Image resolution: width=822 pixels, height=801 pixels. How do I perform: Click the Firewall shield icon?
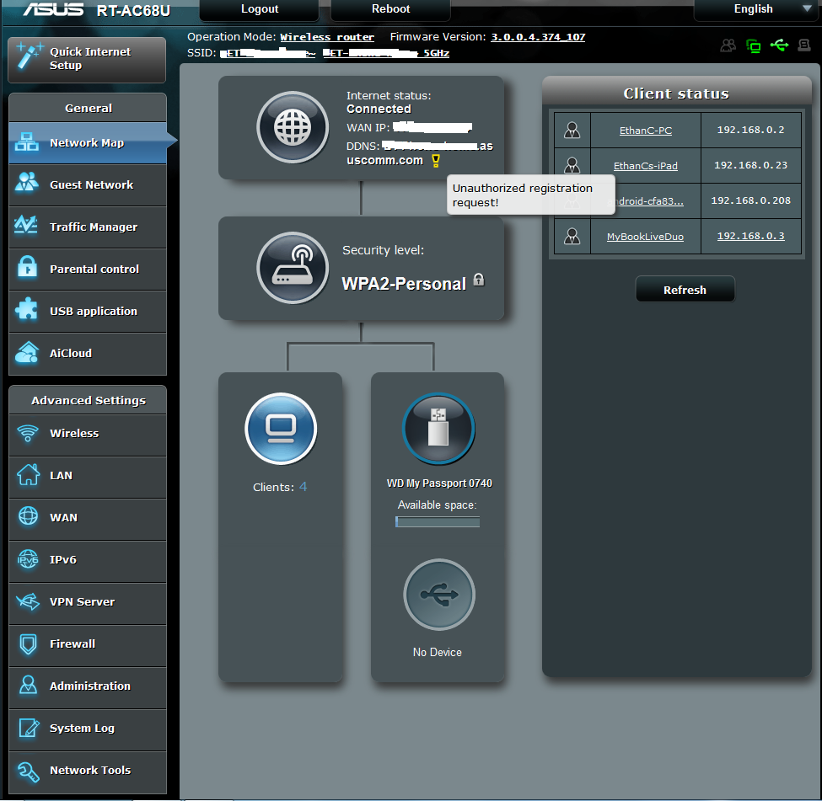tap(28, 643)
